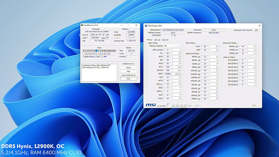Click the editable tCKE value field
Viewport: 279px width, 157px height.
click(x=214, y=50)
